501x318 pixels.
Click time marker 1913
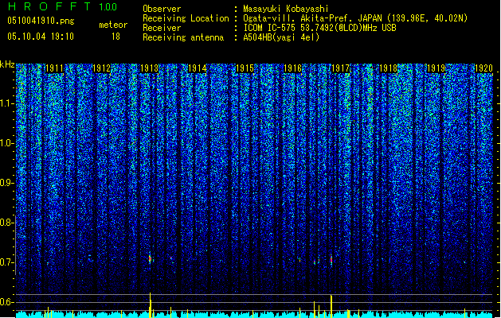pos(149,68)
